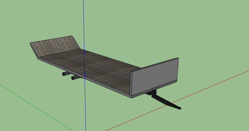Select the gray headboard panel

click(155, 76)
